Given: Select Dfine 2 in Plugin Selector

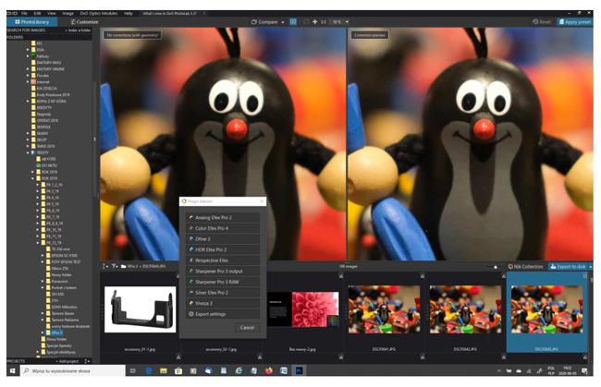Looking at the screenshot, I should 223,239.
